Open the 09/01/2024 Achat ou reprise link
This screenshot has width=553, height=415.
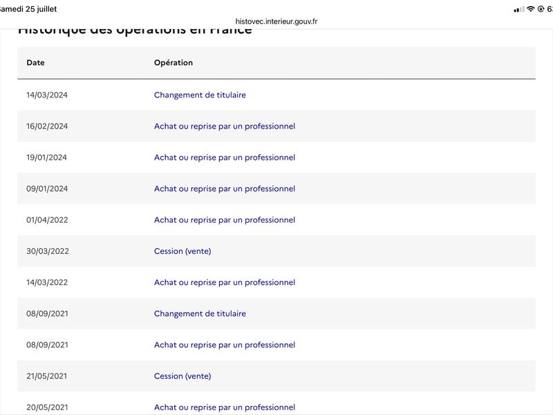225,189
